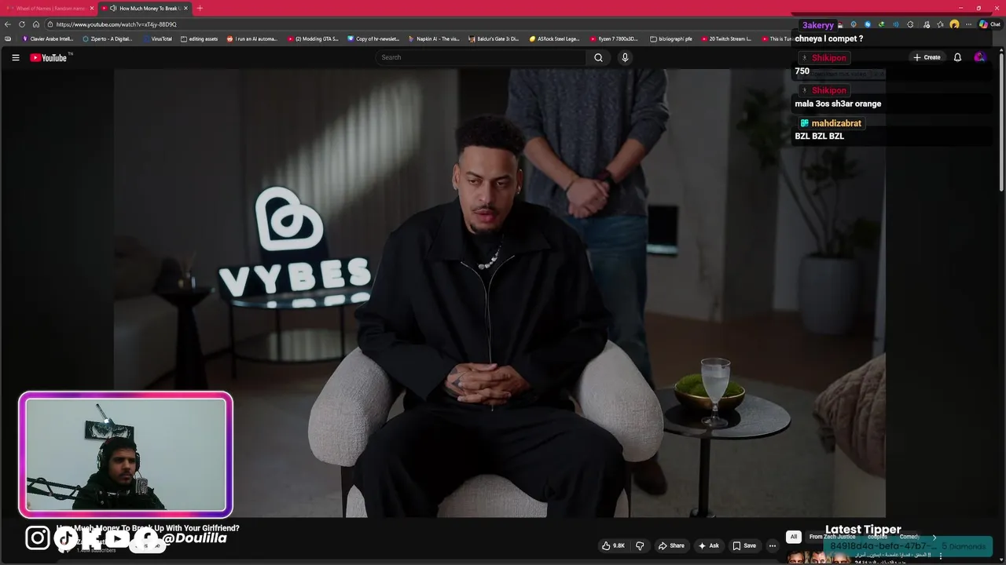Open the more actions three-dot menu
1006x565 pixels.
point(773,545)
